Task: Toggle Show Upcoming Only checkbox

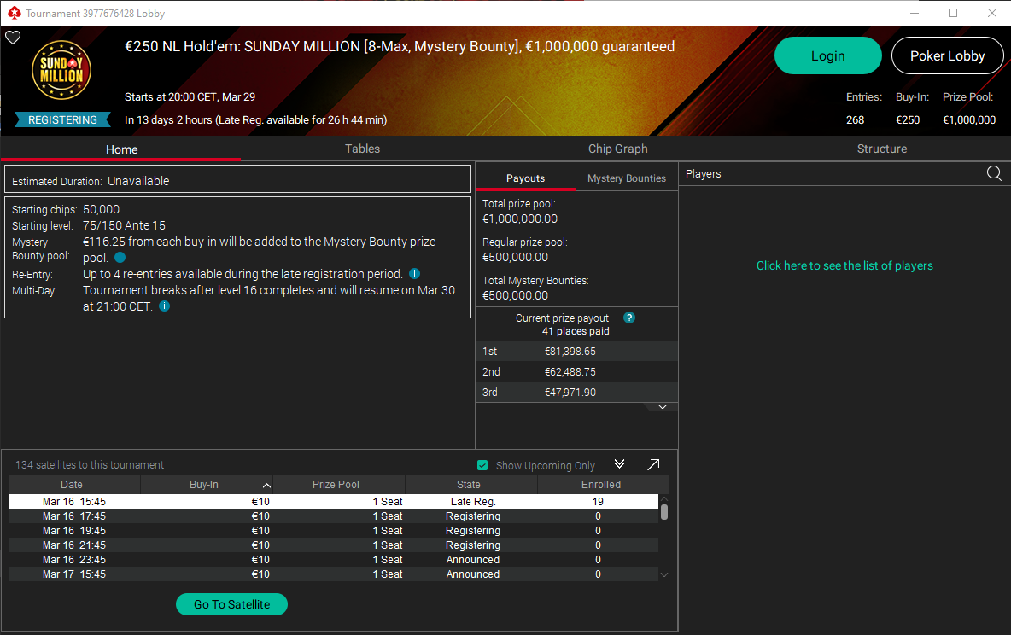Action: 482,465
